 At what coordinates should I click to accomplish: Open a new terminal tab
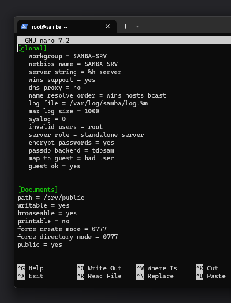pyautogui.click(x=125, y=26)
